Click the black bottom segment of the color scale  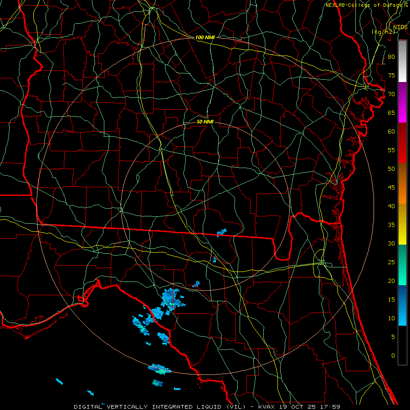coord(402,345)
